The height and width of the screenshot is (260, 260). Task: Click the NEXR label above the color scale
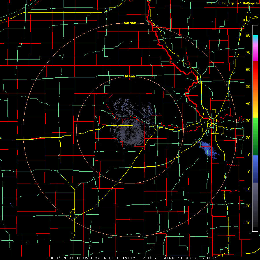coord(254,17)
